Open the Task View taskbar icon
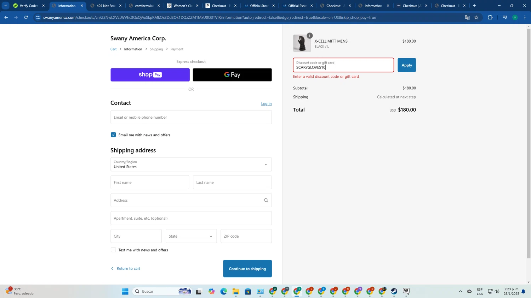 [x=199, y=291]
